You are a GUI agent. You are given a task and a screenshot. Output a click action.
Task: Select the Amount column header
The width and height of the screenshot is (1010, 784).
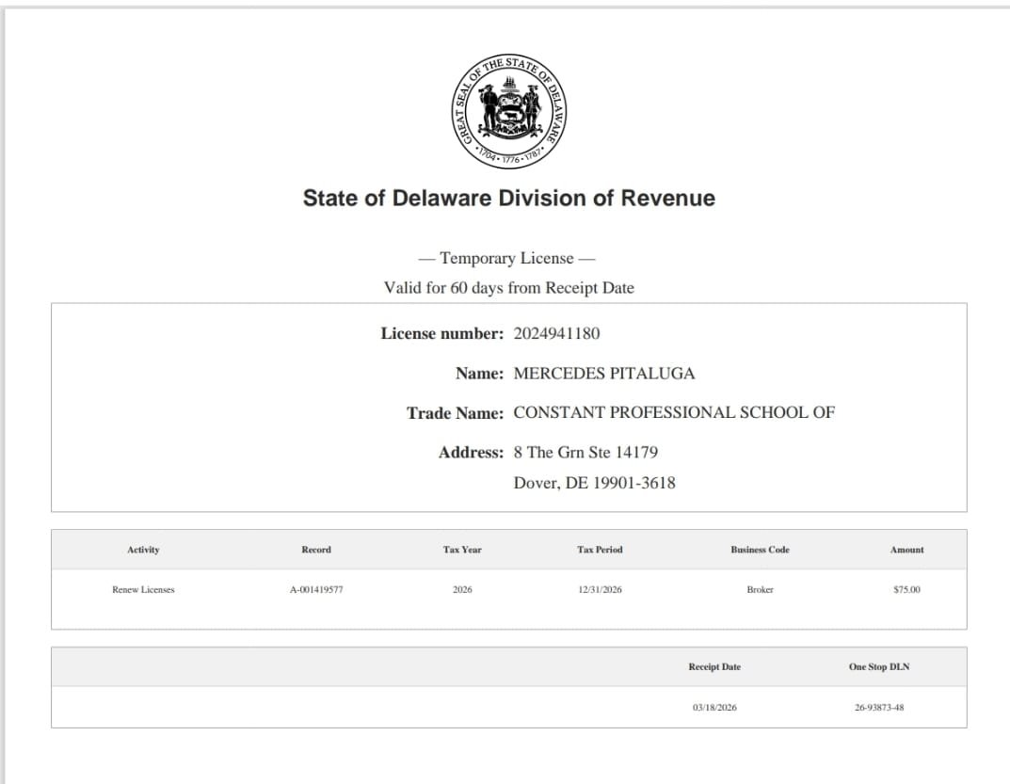click(906, 550)
